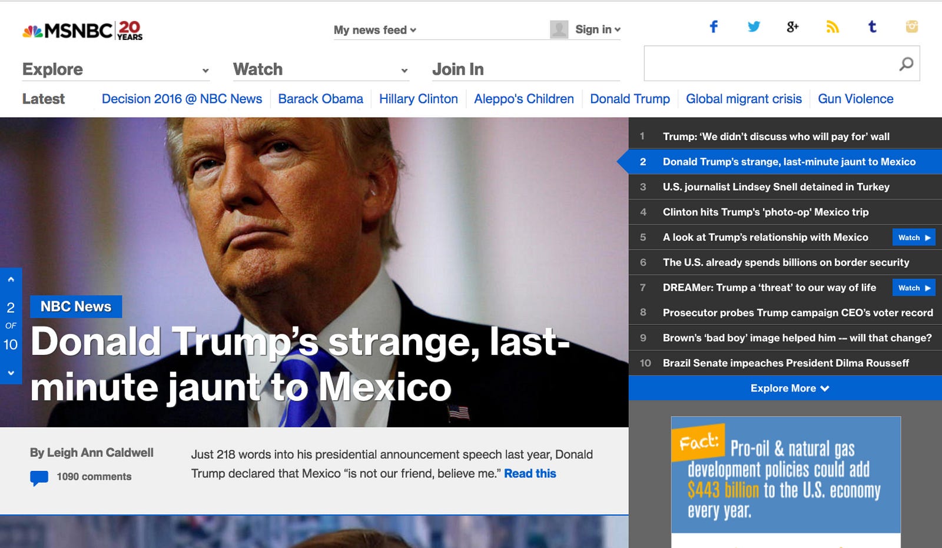Select the Hillary Clinton topic
942x548 pixels.
[x=419, y=99]
